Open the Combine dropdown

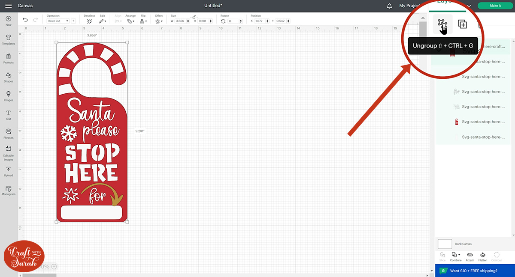pyautogui.click(x=456, y=256)
